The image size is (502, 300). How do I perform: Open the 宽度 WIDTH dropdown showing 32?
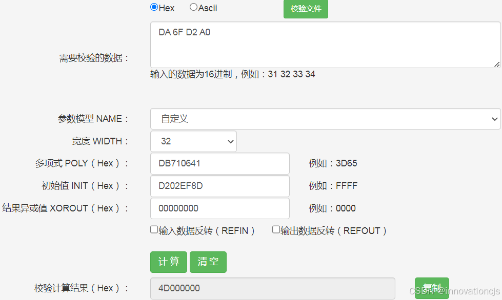click(193, 141)
